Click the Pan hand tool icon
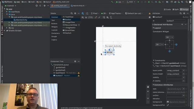The width and height of the screenshot is (194, 109). point(148,87)
